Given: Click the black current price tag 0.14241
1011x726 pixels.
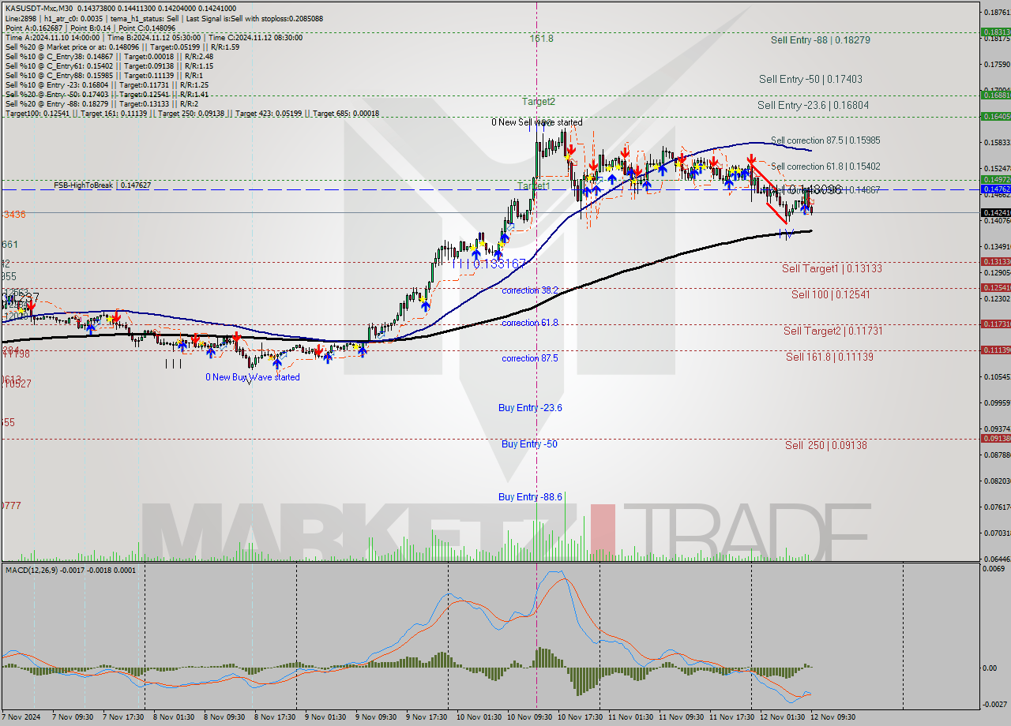Looking at the screenshot, I should point(995,212).
